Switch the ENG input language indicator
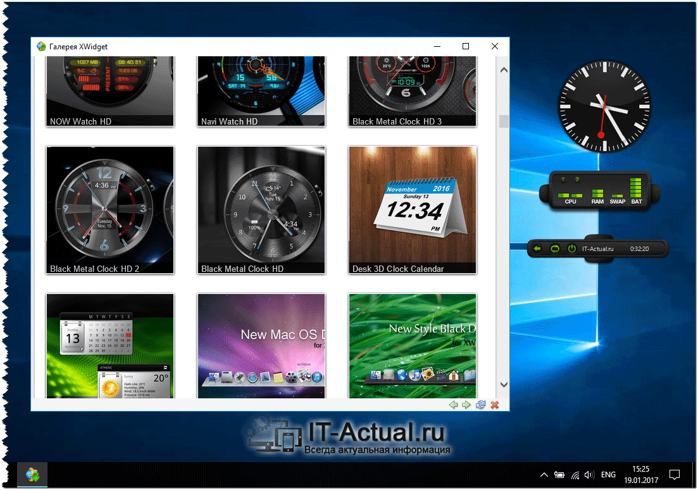The width and height of the screenshot is (698, 490). coord(608,475)
